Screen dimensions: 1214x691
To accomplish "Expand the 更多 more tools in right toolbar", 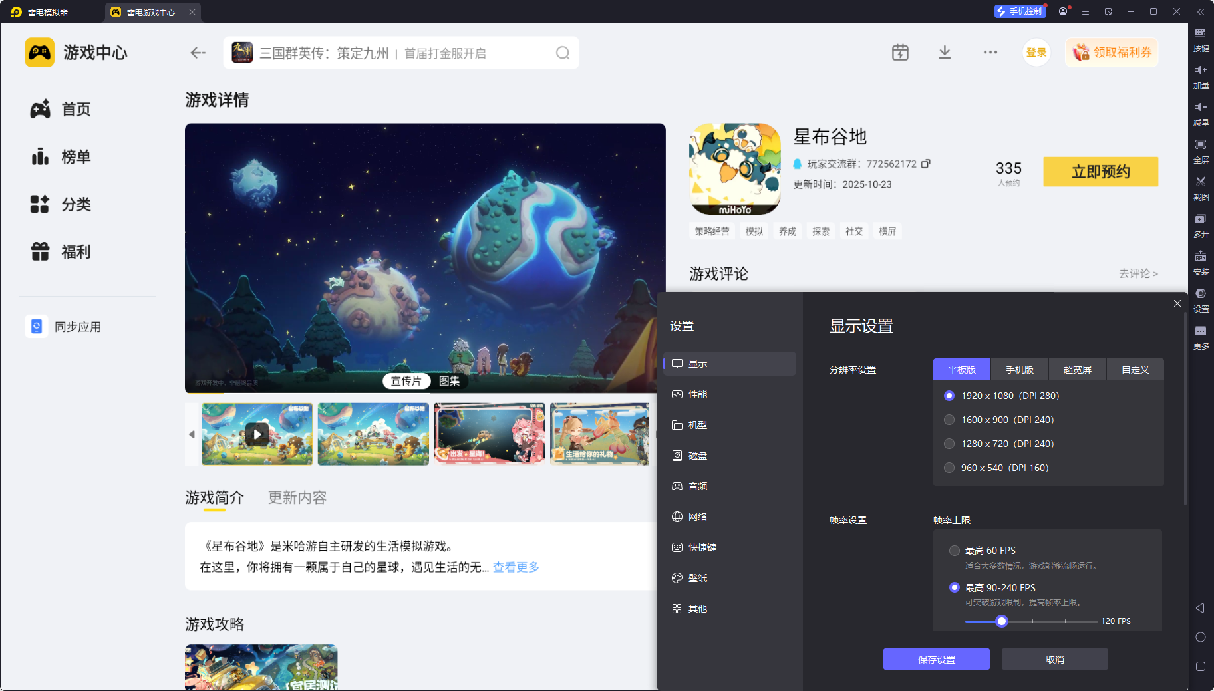I will (x=1201, y=337).
